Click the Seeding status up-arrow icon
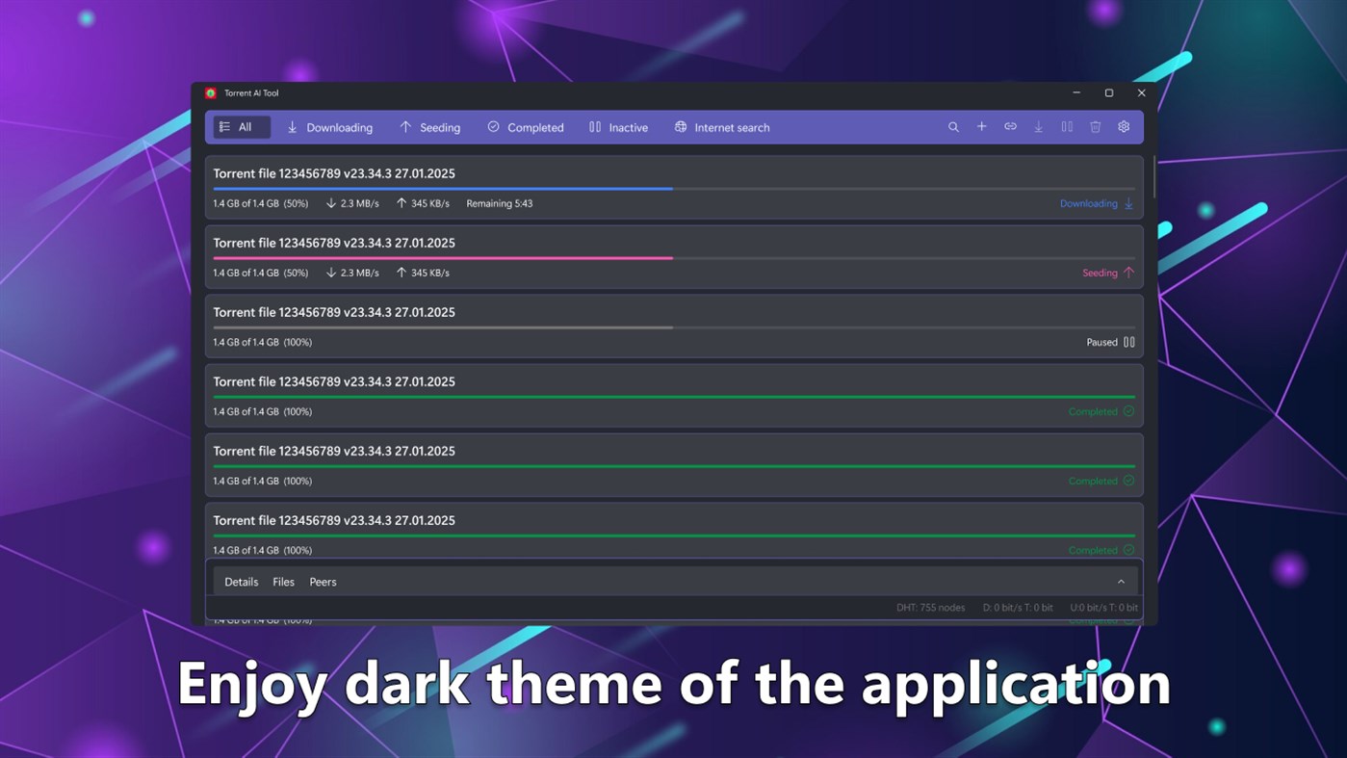The image size is (1347, 758). click(1128, 273)
